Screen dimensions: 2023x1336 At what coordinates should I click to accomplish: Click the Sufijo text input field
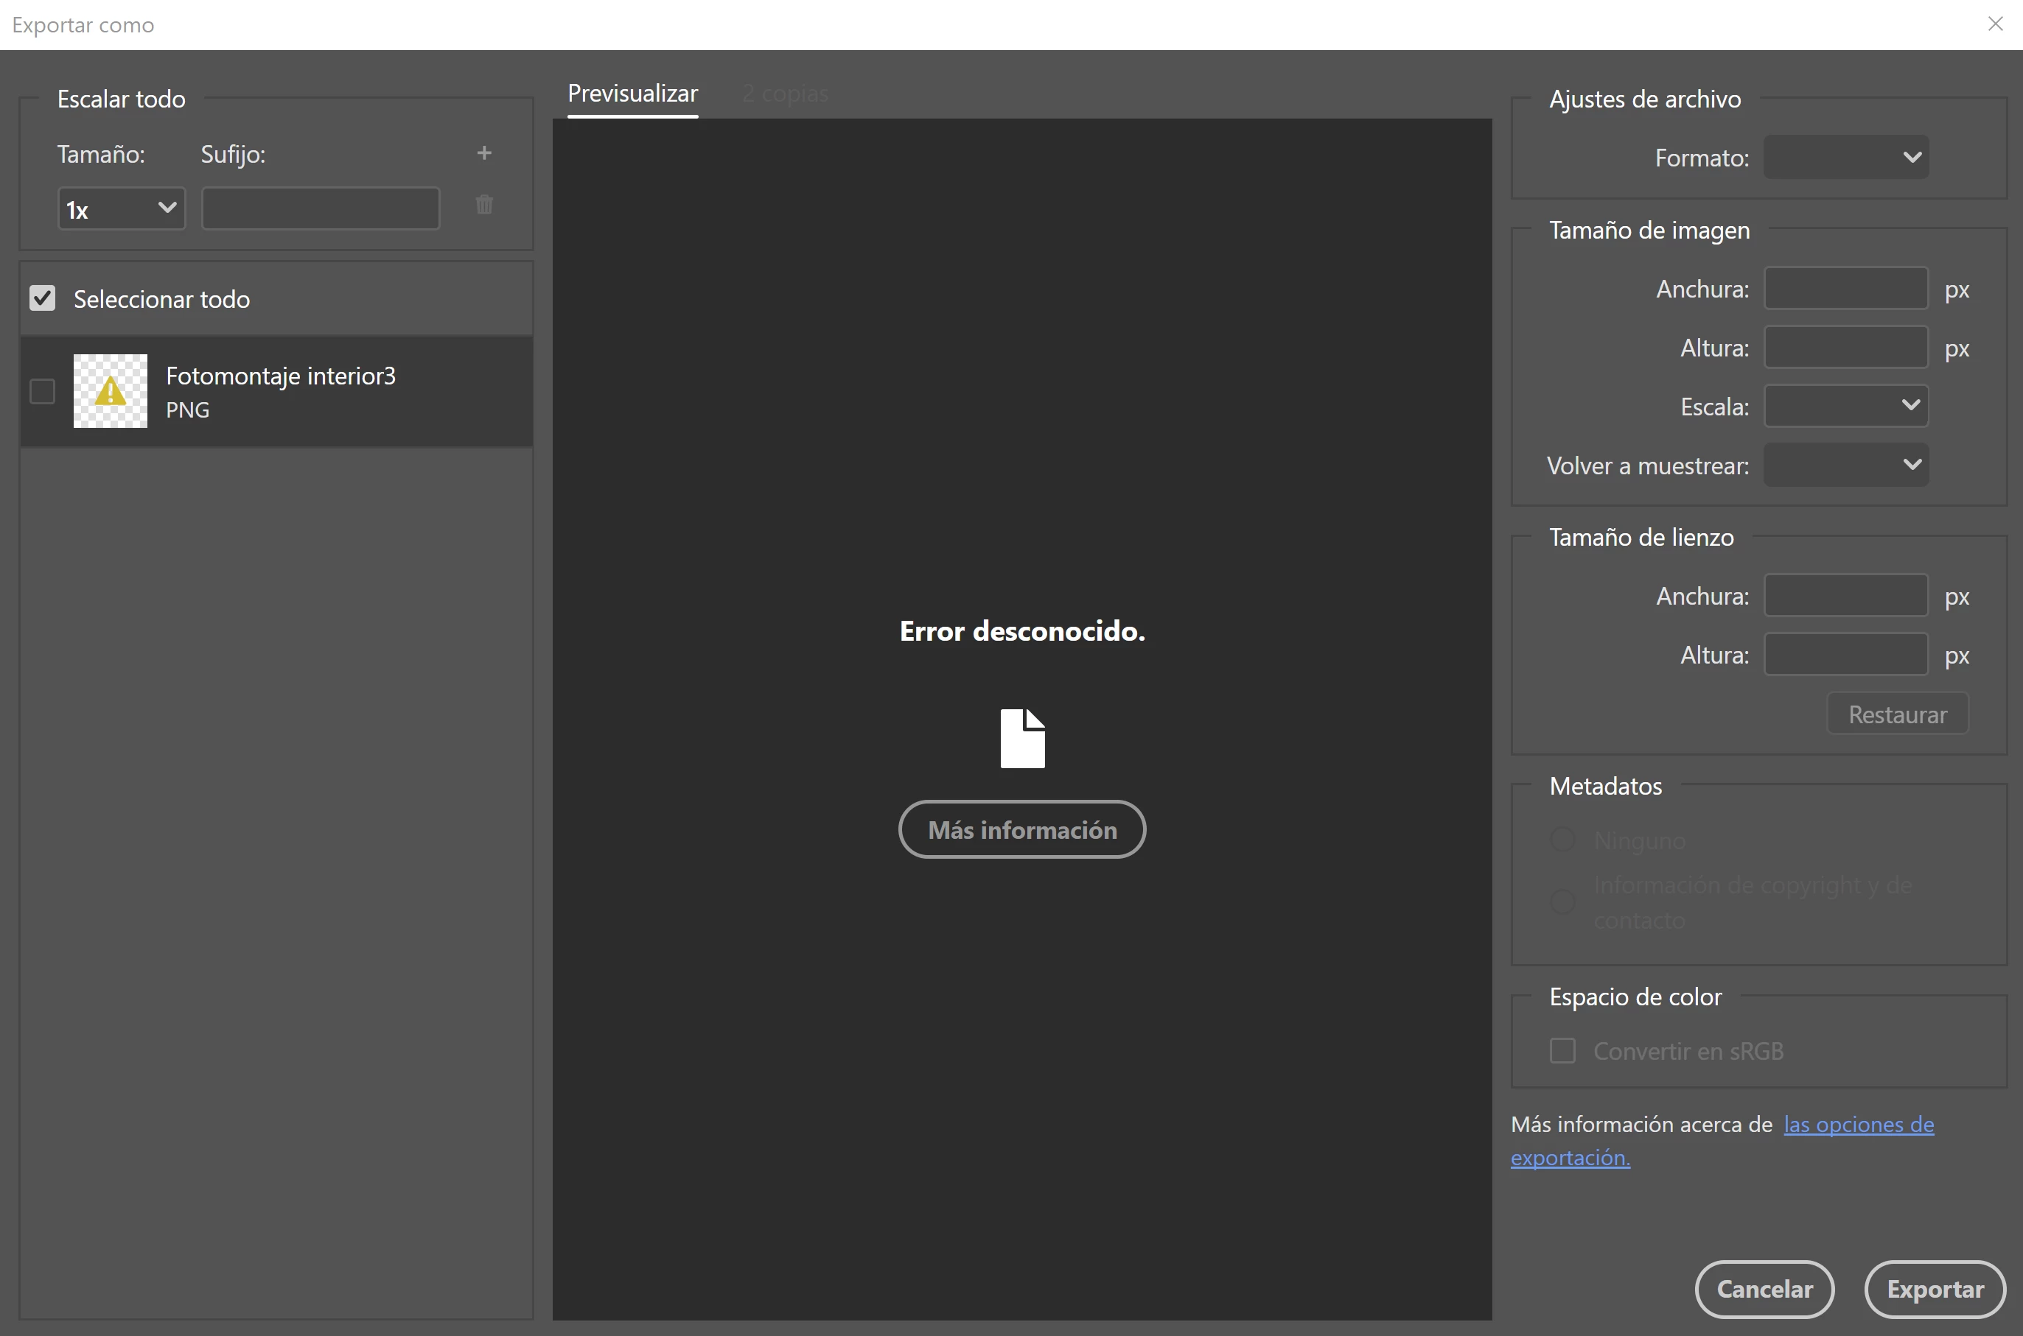pyautogui.click(x=321, y=208)
